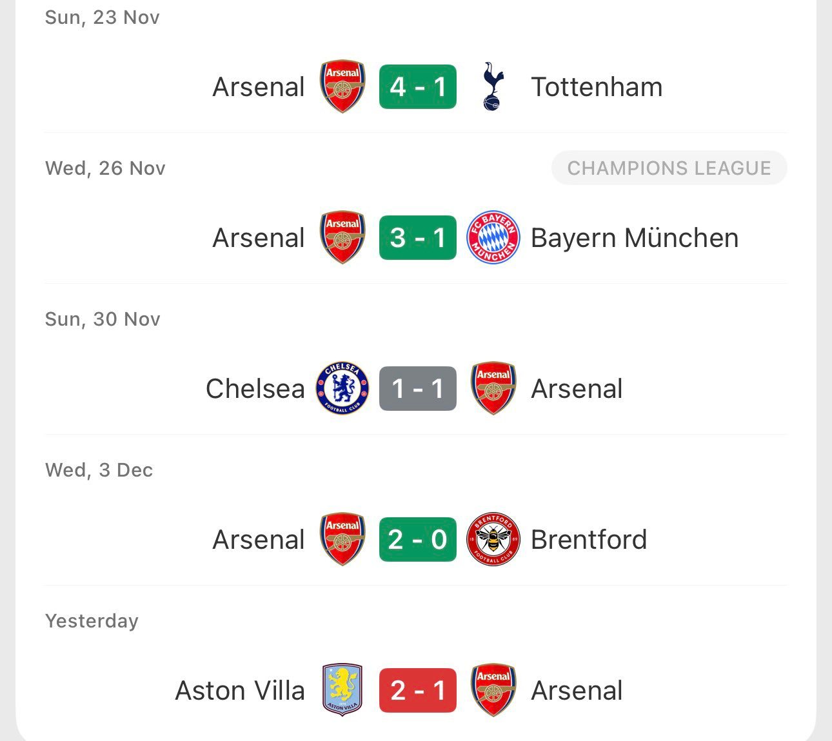Open the 2 - 0 score against Brentford
832x741 pixels.
tap(418, 539)
